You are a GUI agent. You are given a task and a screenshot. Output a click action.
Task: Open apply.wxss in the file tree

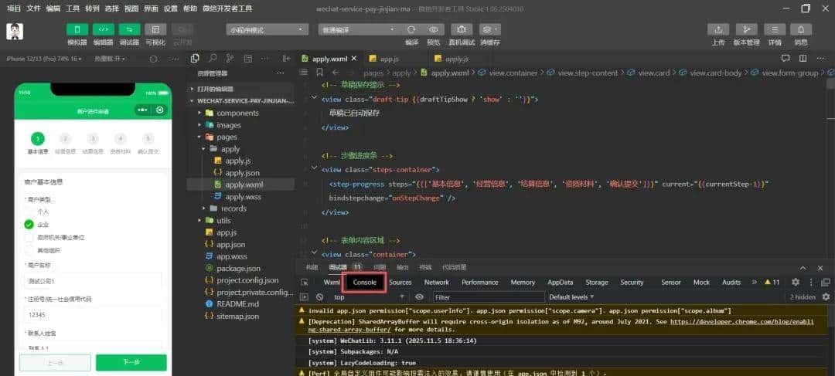pos(241,197)
